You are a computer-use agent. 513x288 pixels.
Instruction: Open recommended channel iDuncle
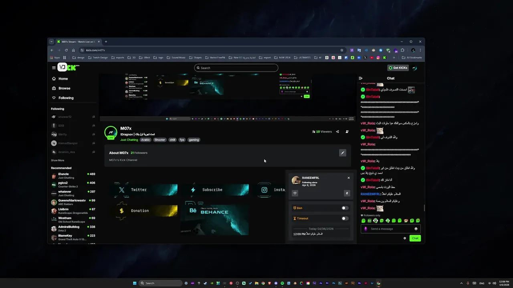tap(73, 176)
